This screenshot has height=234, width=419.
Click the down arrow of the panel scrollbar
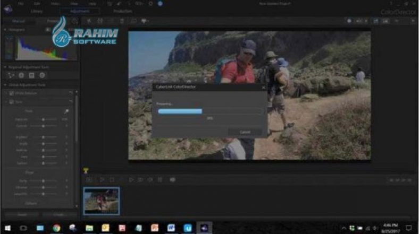[77, 206]
